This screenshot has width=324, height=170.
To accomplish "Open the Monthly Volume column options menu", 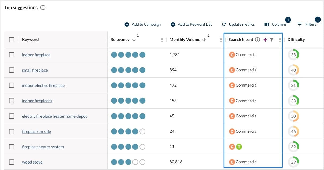I will pyautogui.click(x=221, y=40).
